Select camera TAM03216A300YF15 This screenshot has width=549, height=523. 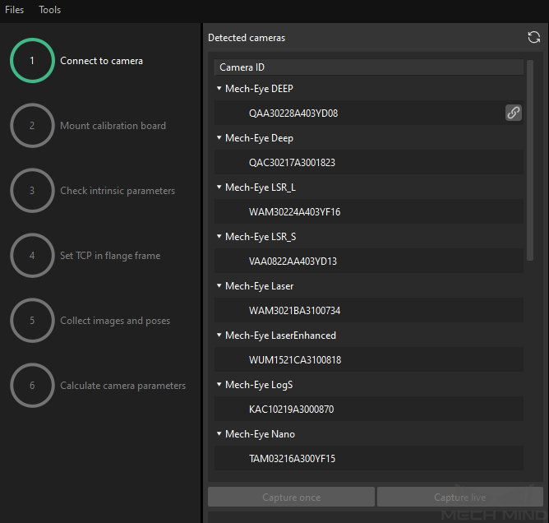tap(369, 459)
